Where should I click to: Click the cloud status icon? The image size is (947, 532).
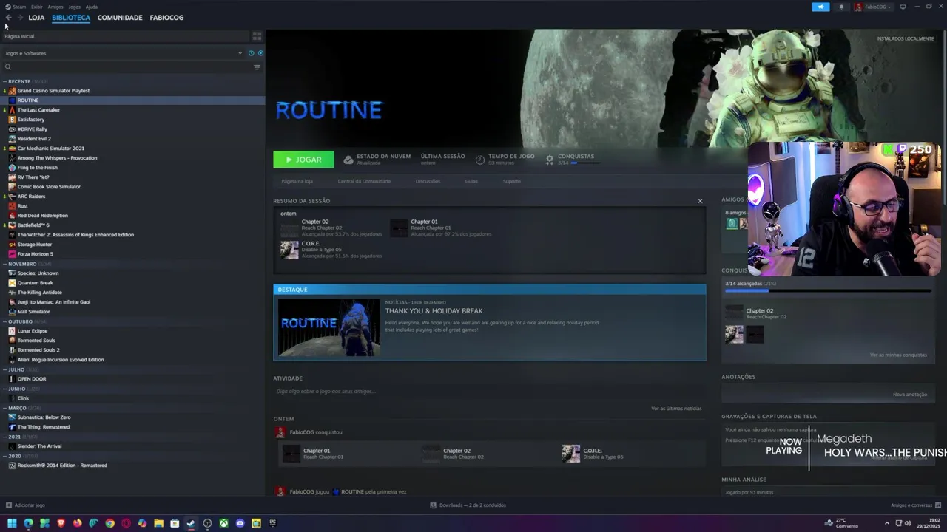[348, 159]
